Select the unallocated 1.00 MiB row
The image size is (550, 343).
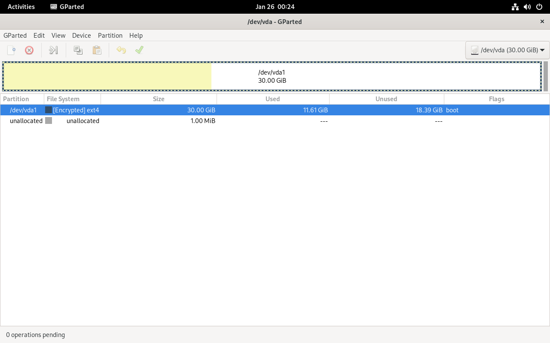pyautogui.click(x=172, y=121)
